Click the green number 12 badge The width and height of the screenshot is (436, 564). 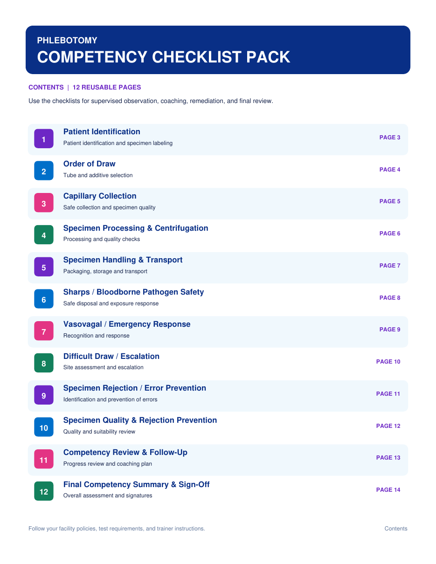click(x=44, y=491)
